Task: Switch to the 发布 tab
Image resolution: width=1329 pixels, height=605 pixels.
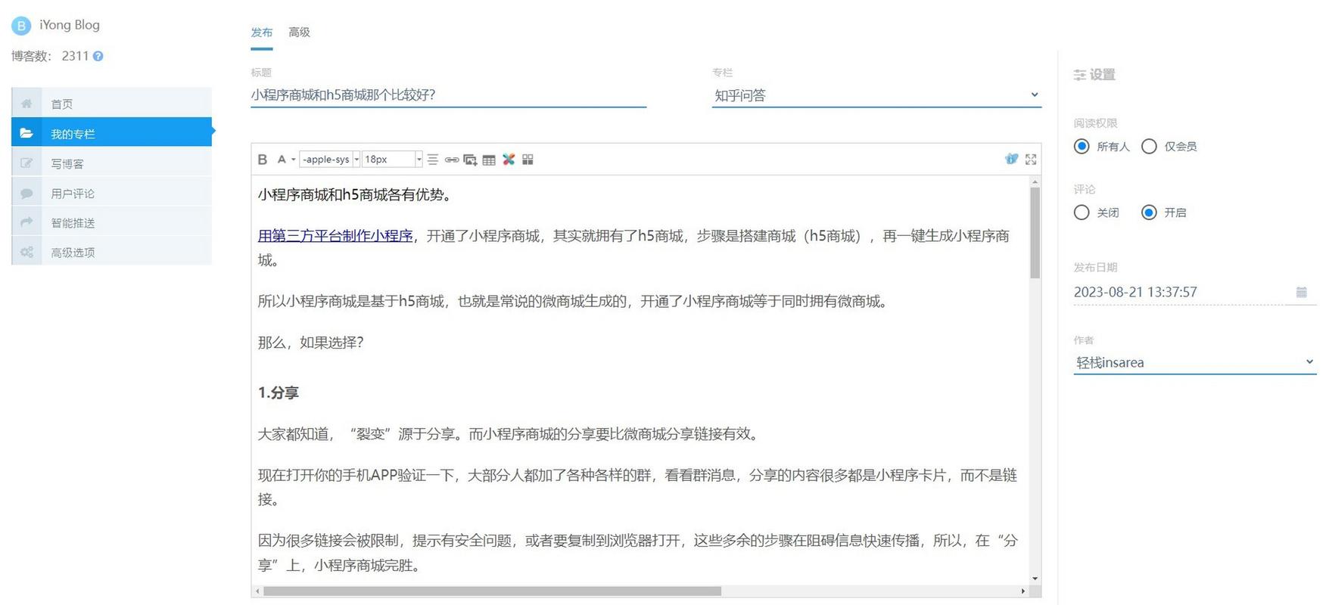Action: tap(262, 33)
